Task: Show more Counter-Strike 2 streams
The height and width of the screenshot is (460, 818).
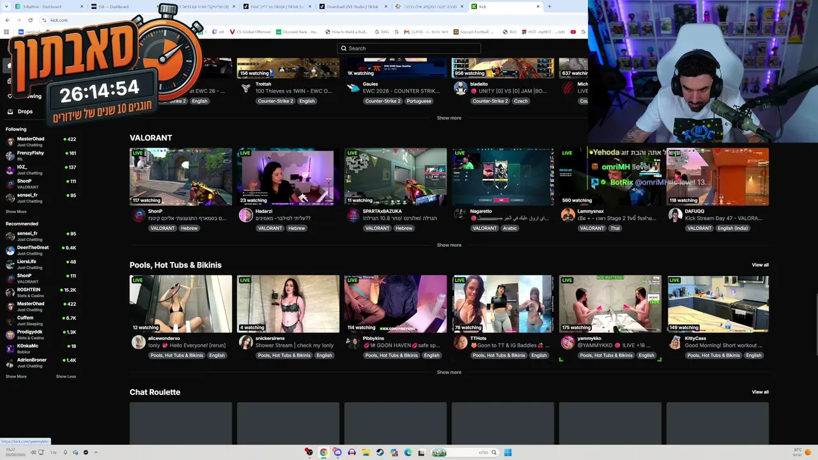Action: [x=449, y=118]
